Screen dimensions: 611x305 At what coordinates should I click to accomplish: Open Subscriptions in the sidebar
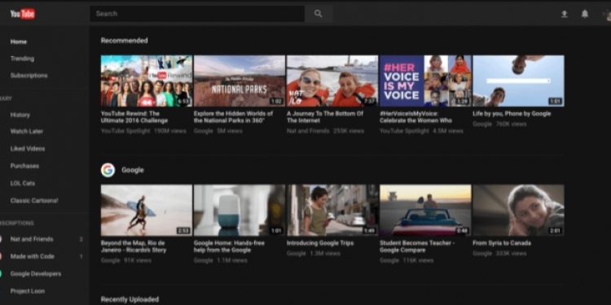[x=29, y=76]
